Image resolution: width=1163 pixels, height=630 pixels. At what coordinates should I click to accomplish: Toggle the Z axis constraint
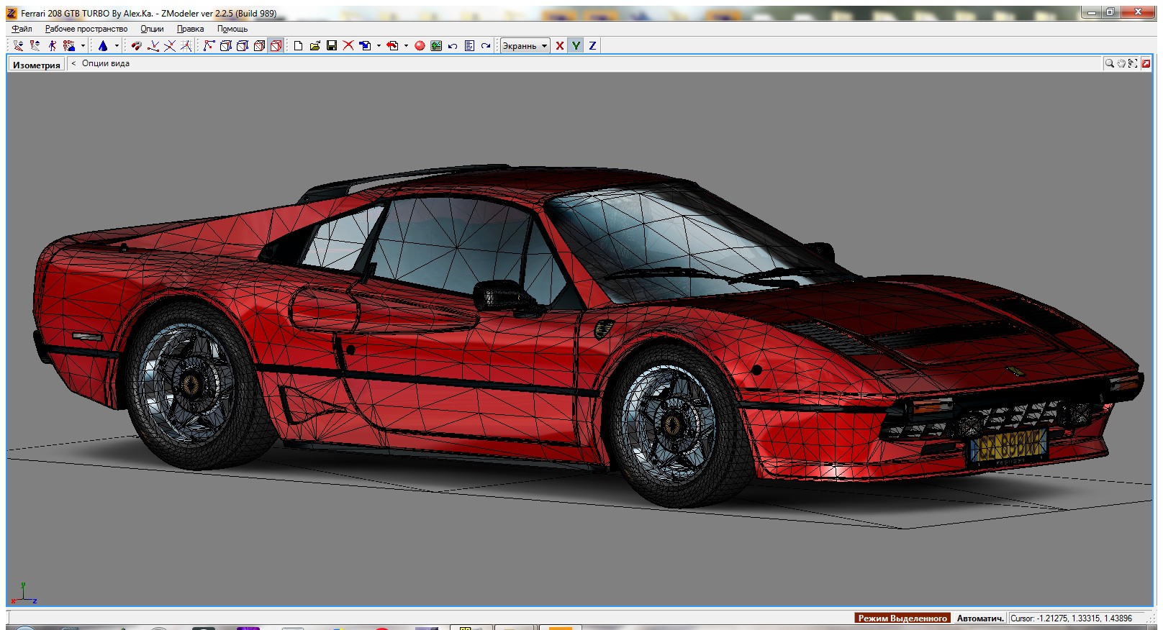[x=592, y=45]
